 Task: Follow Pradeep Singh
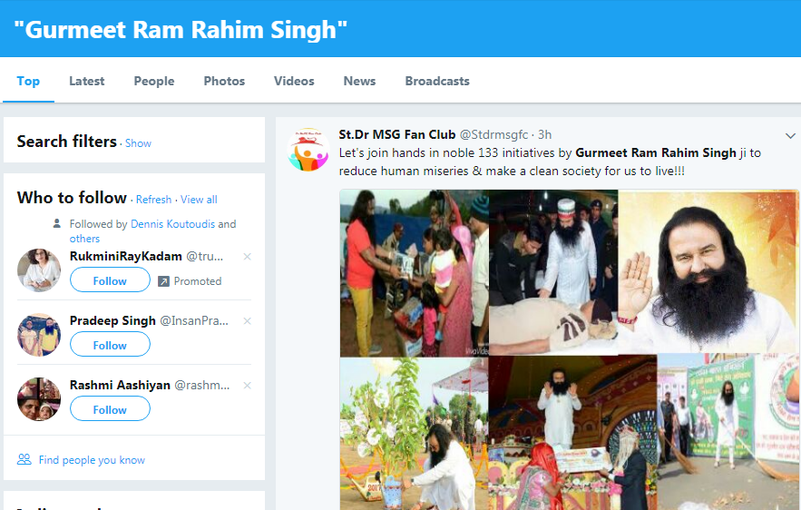[x=110, y=345]
